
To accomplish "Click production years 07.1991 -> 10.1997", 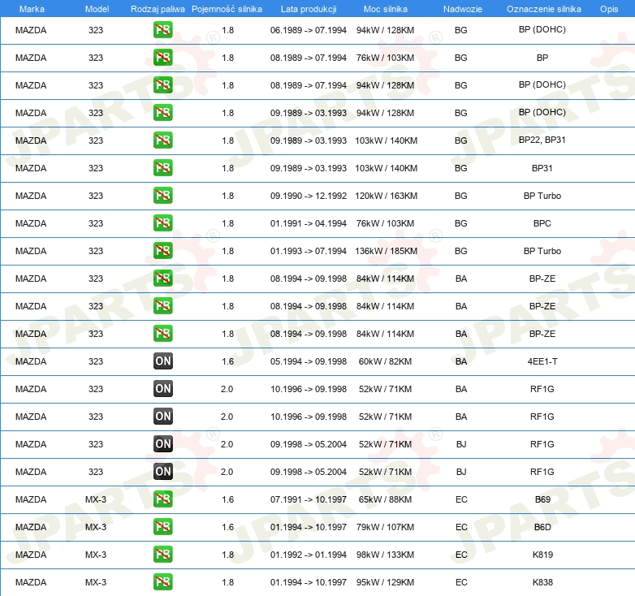I will [x=309, y=499].
